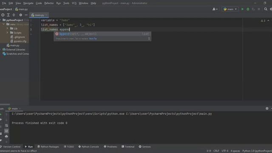Open Search Everywhere magnifier icon

pyautogui.click(x=266, y=9)
